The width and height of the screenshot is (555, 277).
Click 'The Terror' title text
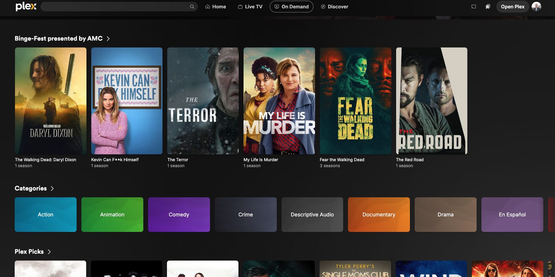178,160
